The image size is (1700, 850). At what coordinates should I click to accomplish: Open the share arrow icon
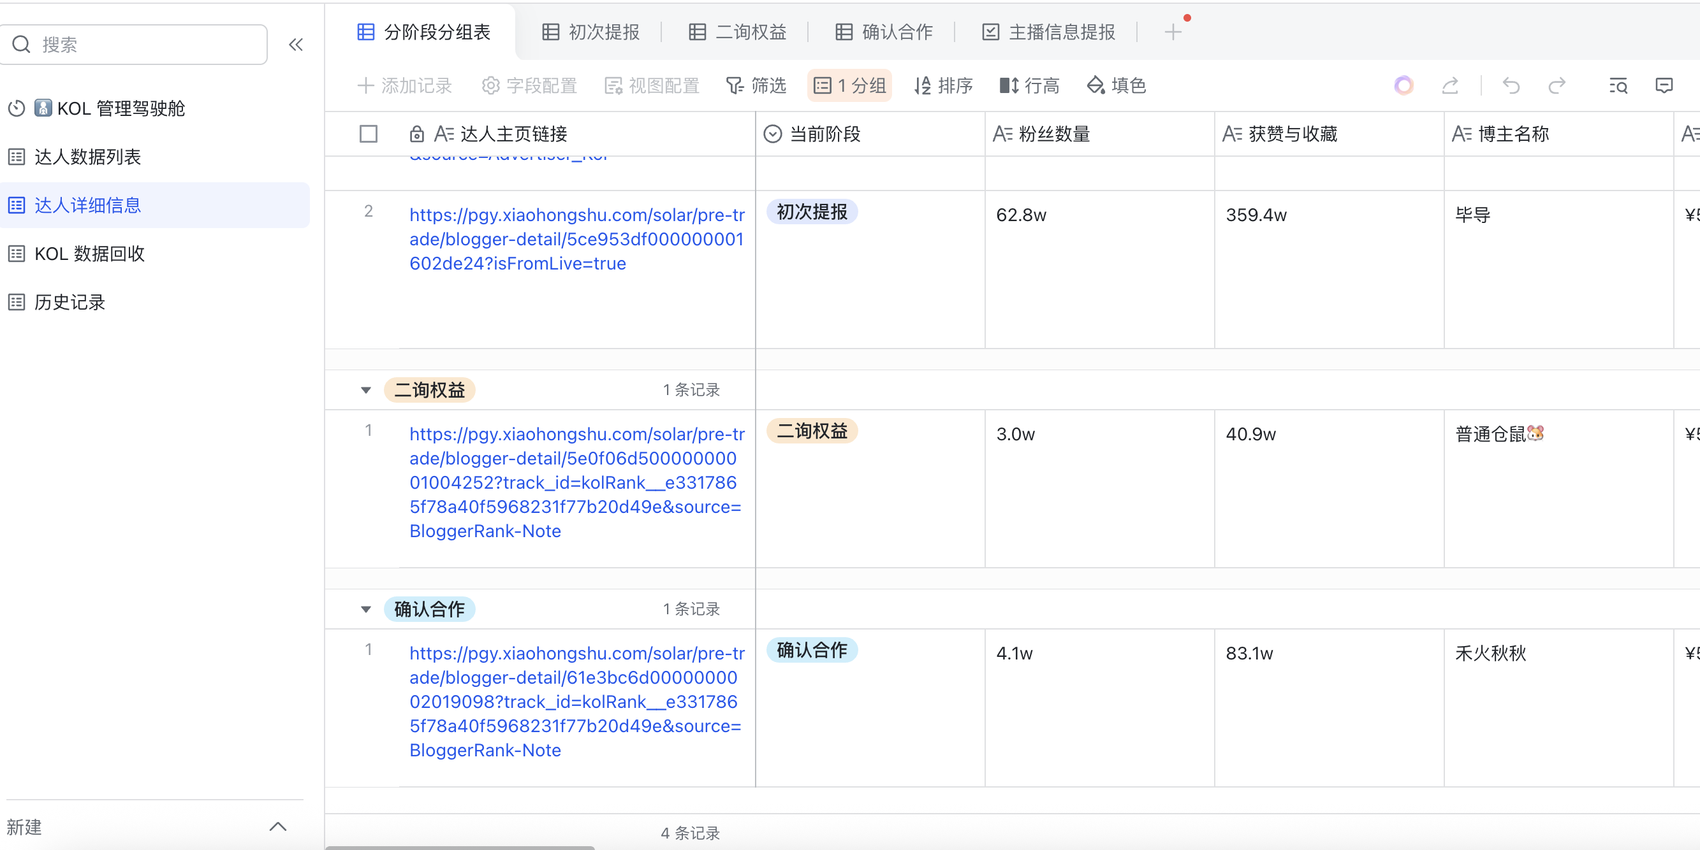(1450, 86)
